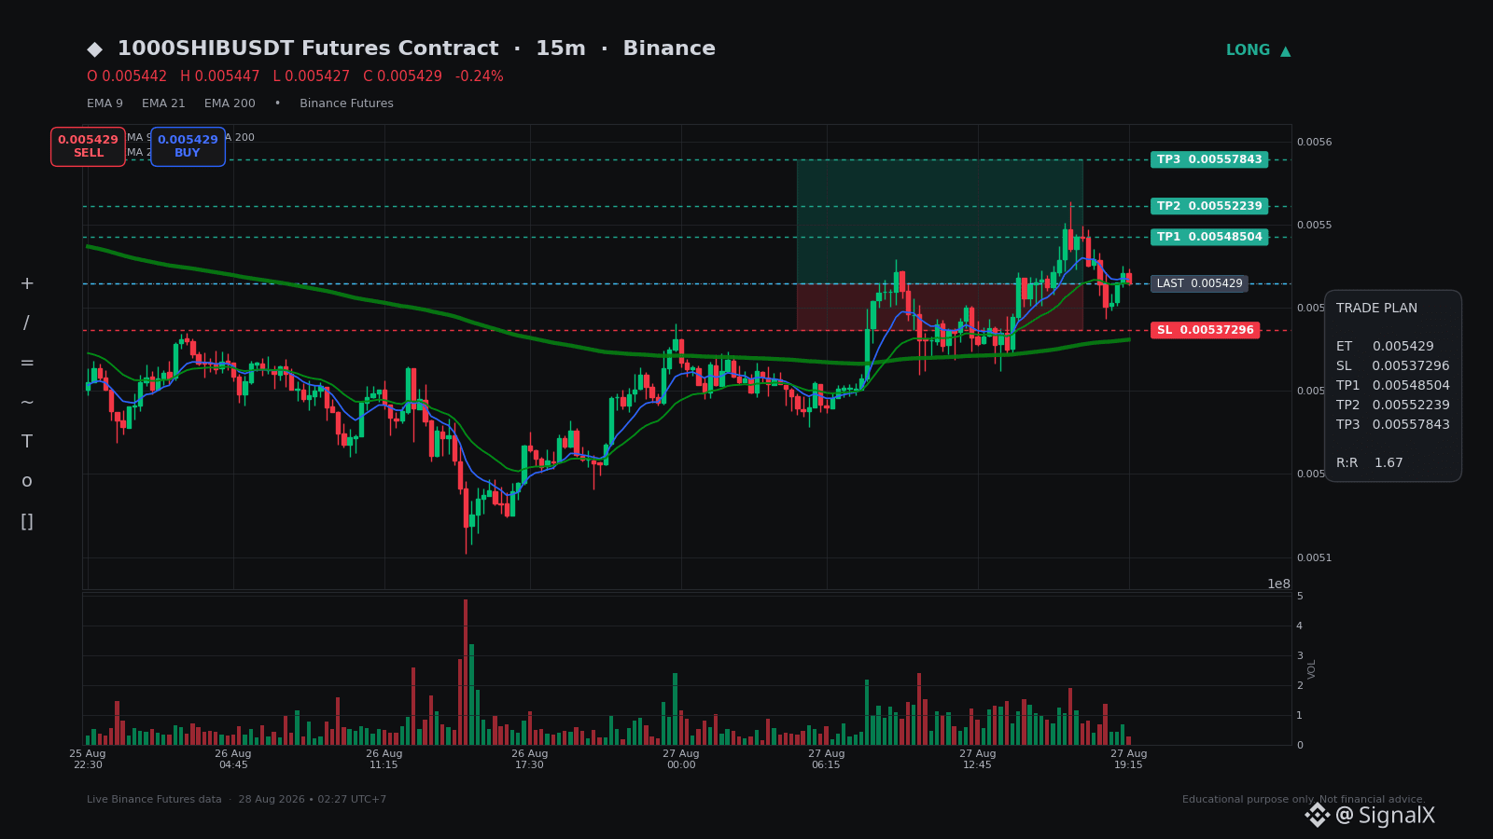The width and height of the screenshot is (1493, 839).
Task: Click the 1000SHIBUSDT Futures Contract title
Action: [x=308, y=48]
